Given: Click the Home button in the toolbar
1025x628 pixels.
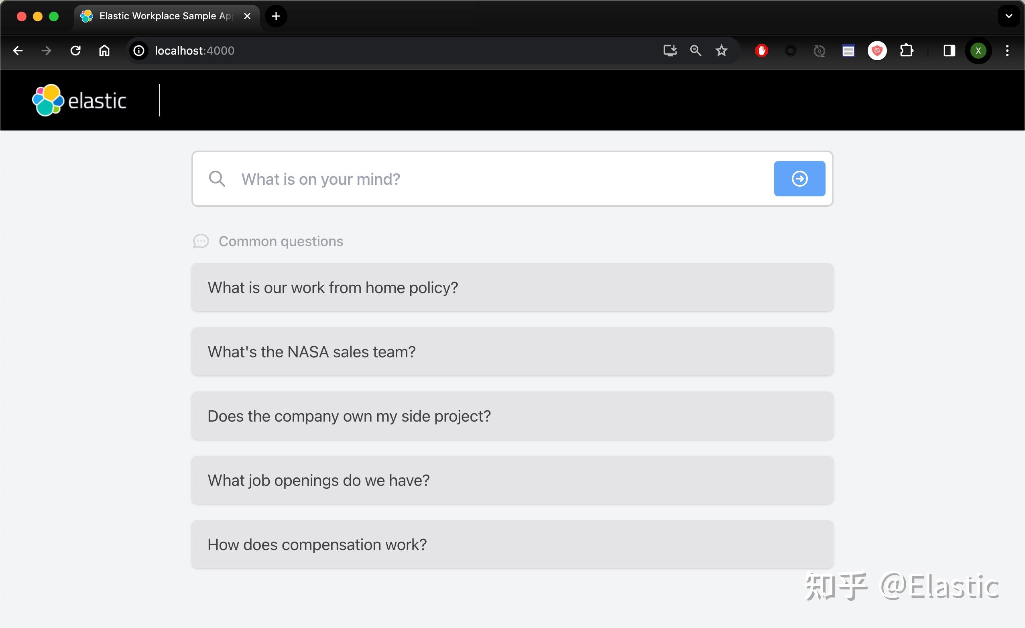Looking at the screenshot, I should point(104,50).
